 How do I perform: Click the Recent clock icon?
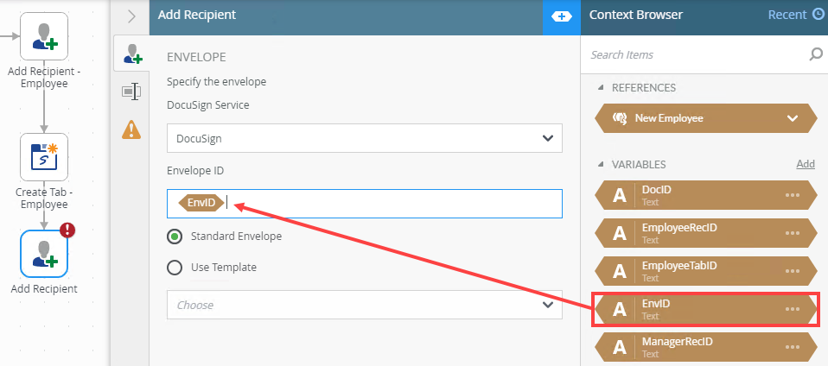818,15
